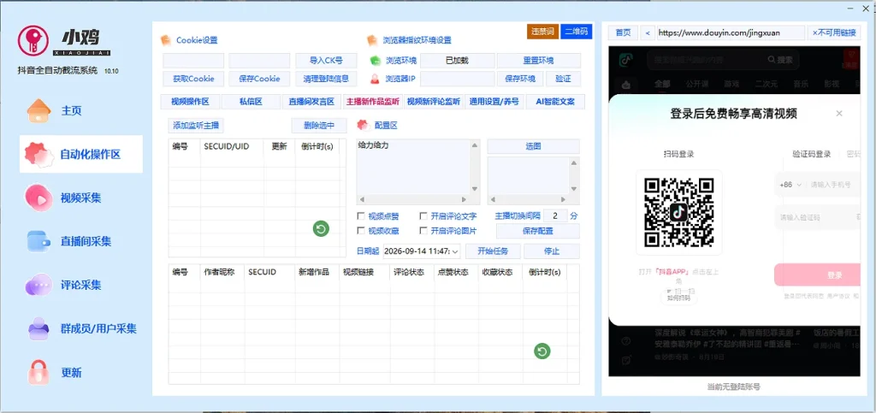Click the green refresh icon in the lower table
This screenshot has width=876, height=413.
(542, 351)
